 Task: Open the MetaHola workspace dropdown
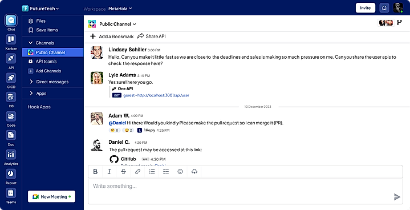coord(120,9)
